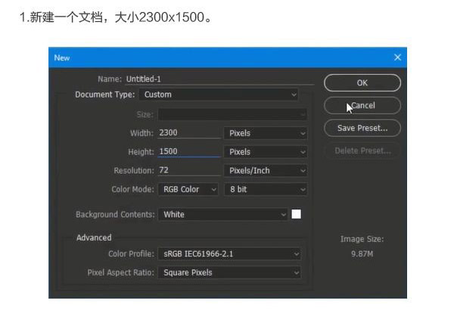Open the RGB Color mode dropdown
This screenshot has height=313, width=454.
tap(188, 190)
